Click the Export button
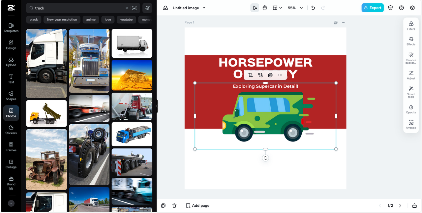 click(373, 8)
